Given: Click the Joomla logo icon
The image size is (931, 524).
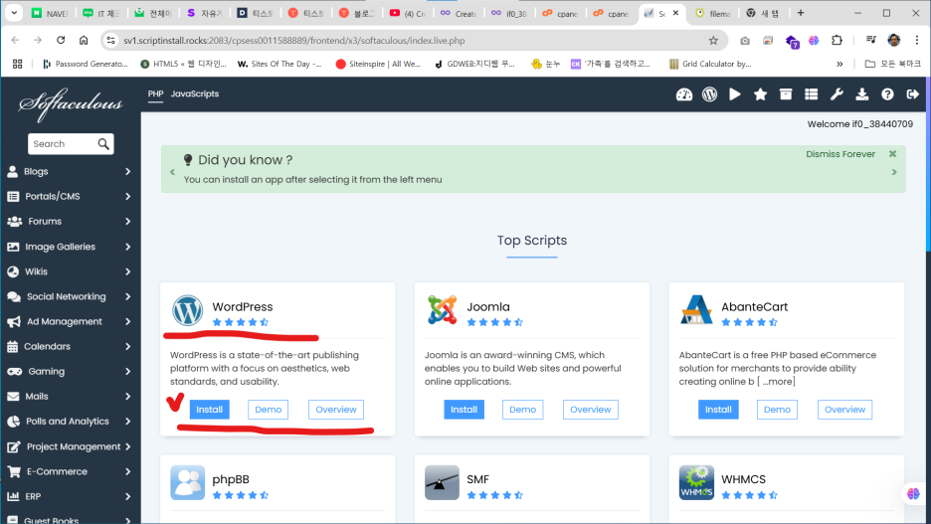Looking at the screenshot, I should (x=443, y=310).
